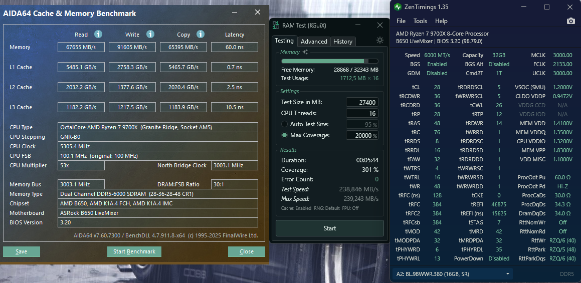Click tREFI value 46875
The image size is (581, 283).
click(x=499, y=204)
